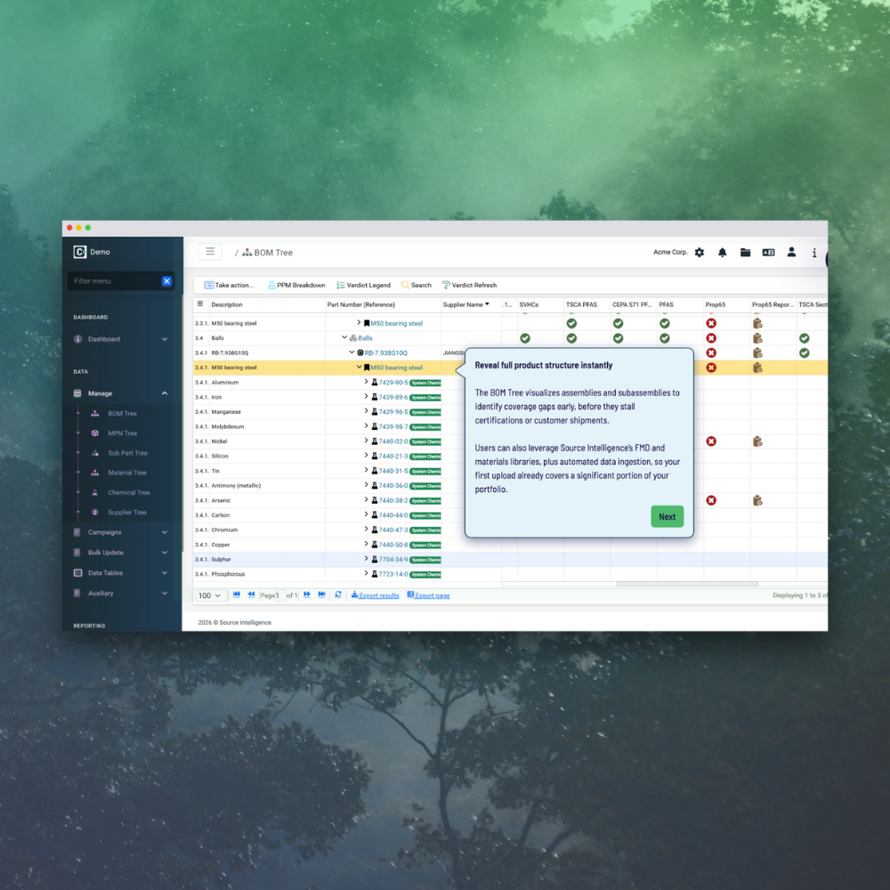This screenshot has height=890, width=890.
Task: Click Next in the tour popup
Action: tap(667, 516)
